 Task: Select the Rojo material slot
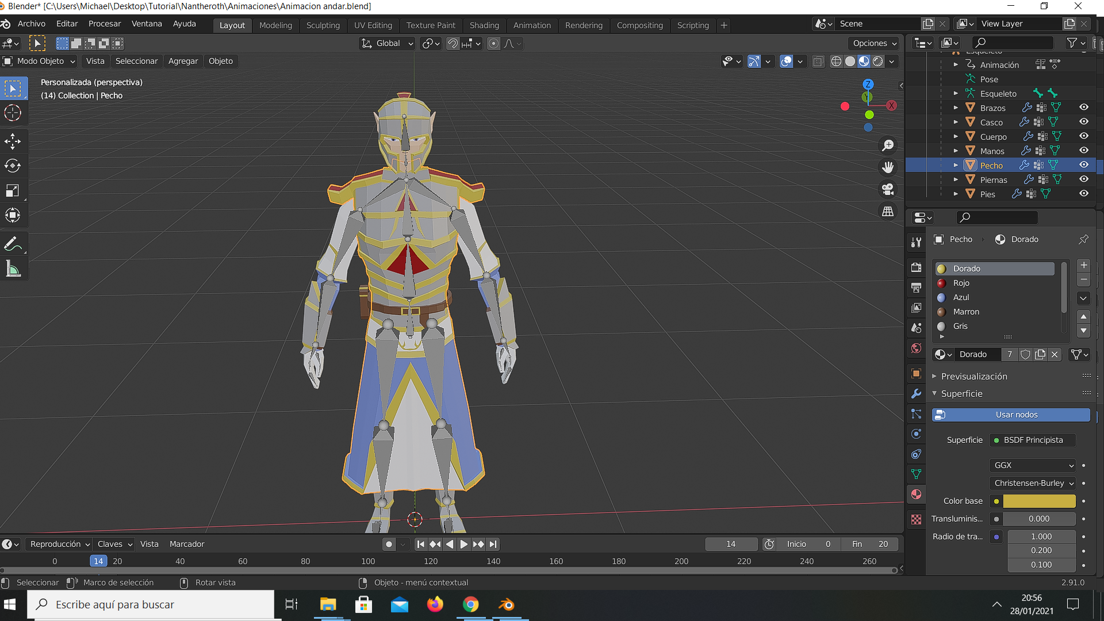961,283
